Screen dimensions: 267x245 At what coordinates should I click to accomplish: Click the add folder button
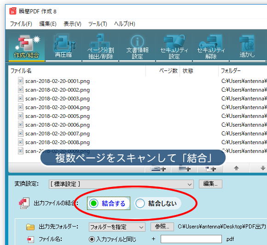pyautogui.click(x=184, y=168)
